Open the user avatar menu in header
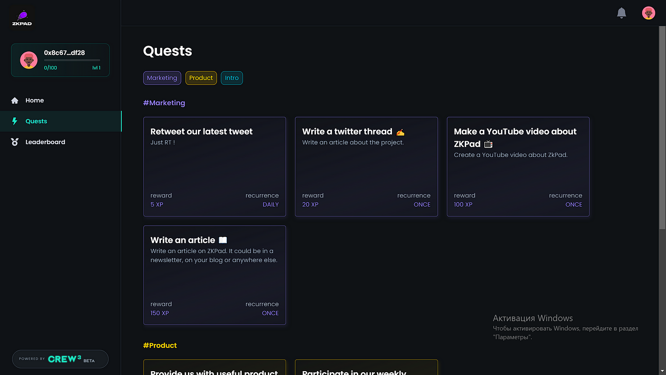 click(x=648, y=13)
